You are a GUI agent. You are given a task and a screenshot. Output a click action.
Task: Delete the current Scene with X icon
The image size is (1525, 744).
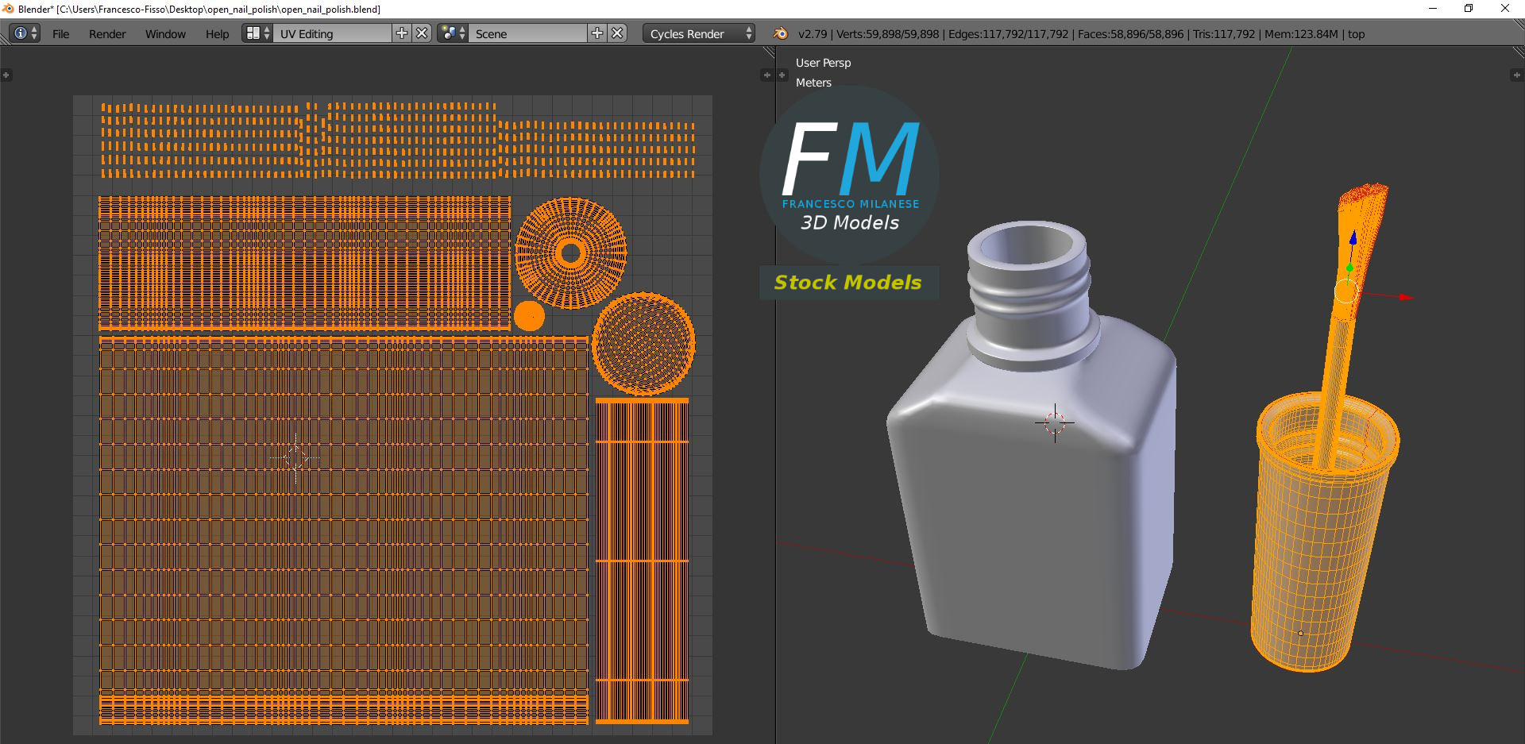(617, 33)
